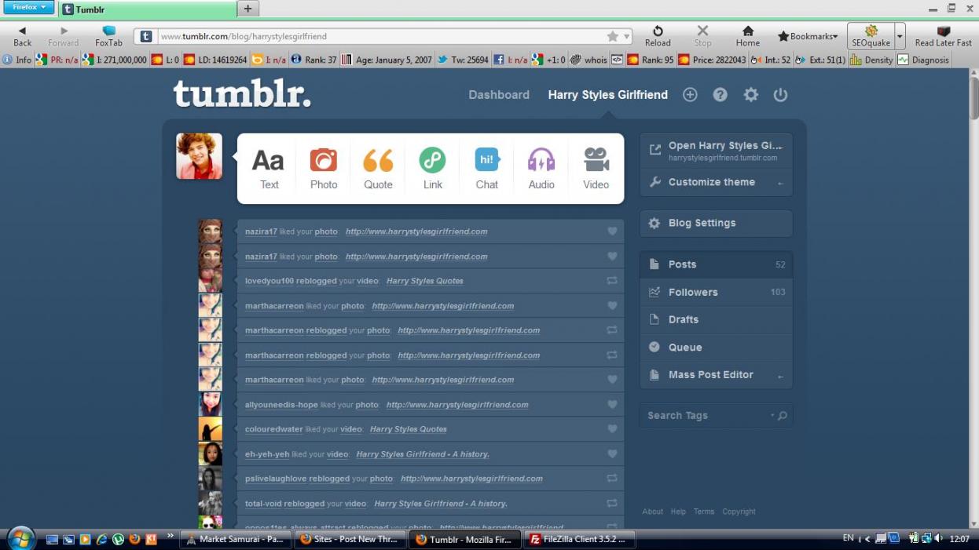Click reblog icon on lovedyou100 notification

pos(612,281)
